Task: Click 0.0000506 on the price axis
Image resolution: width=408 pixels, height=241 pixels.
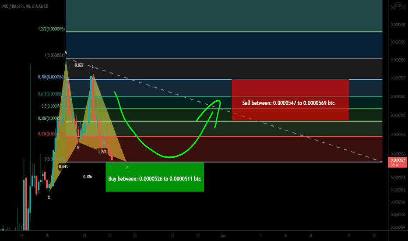Action: [x=398, y=202]
